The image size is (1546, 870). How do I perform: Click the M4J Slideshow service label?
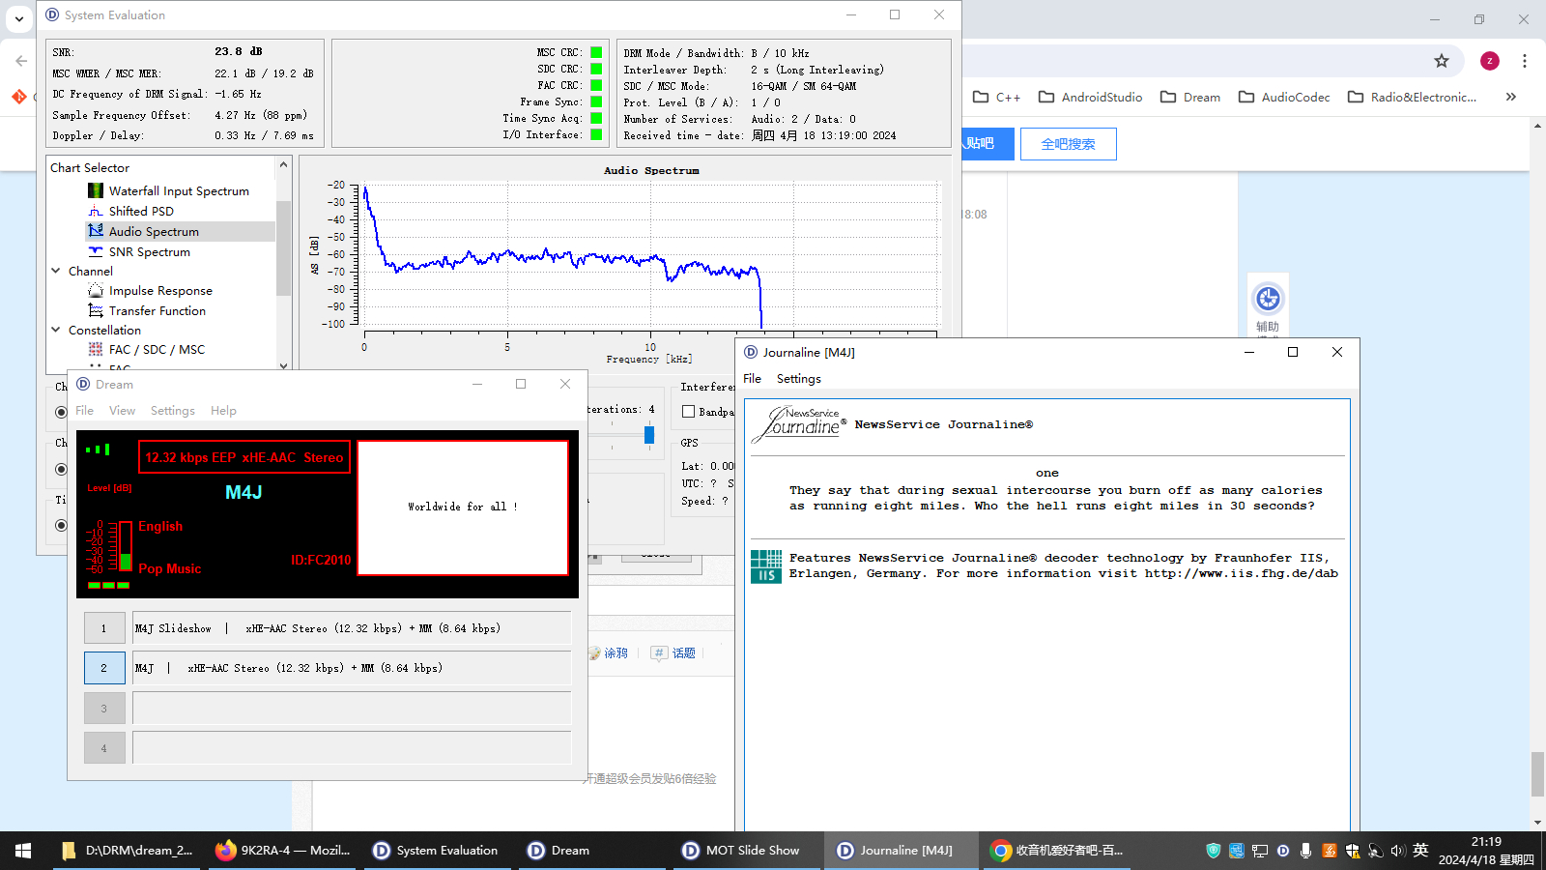point(352,628)
